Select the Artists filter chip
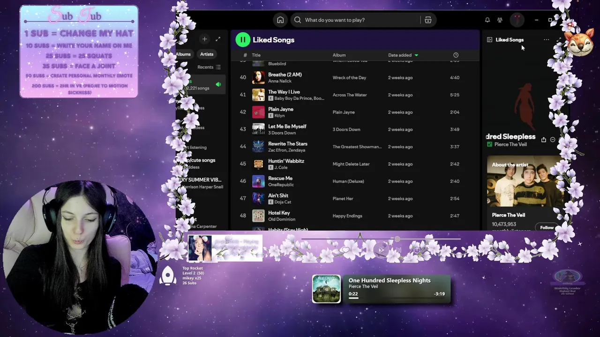The height and width of the screenshot is (337, 600). point(207,54)
